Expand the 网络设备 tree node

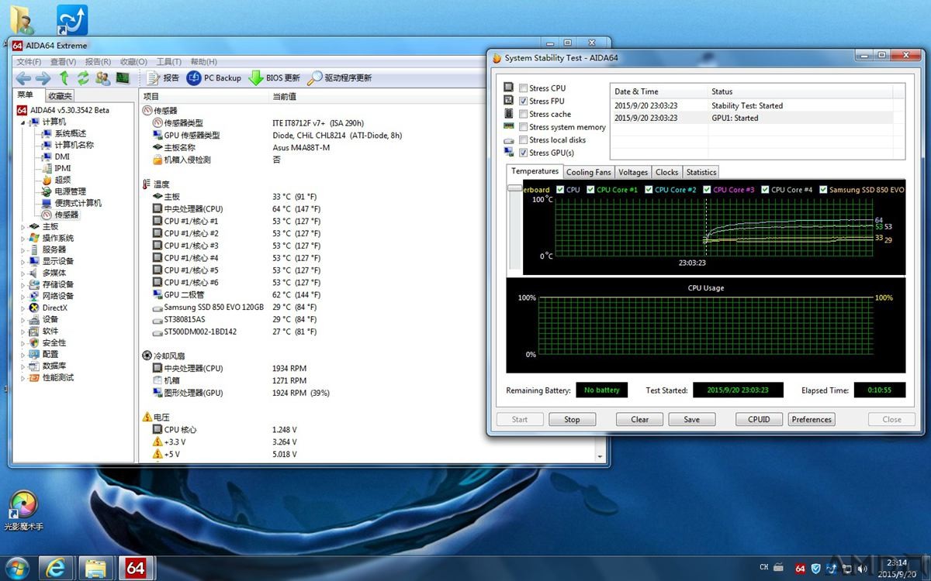[x=22, y=296]
